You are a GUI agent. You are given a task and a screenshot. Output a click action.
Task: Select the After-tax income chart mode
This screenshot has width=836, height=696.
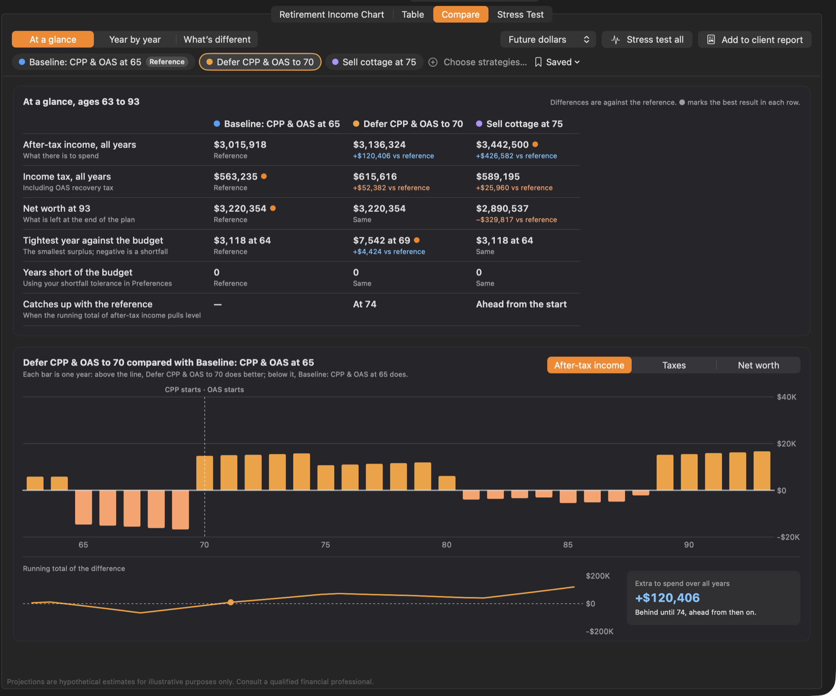point(589,365)
